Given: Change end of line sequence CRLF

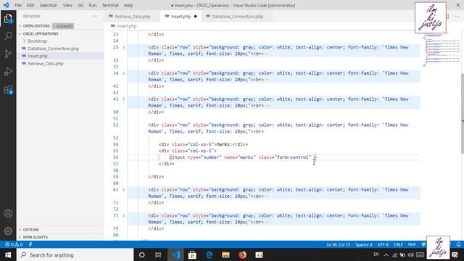Looking at the screenshot, I should (398, 244).
